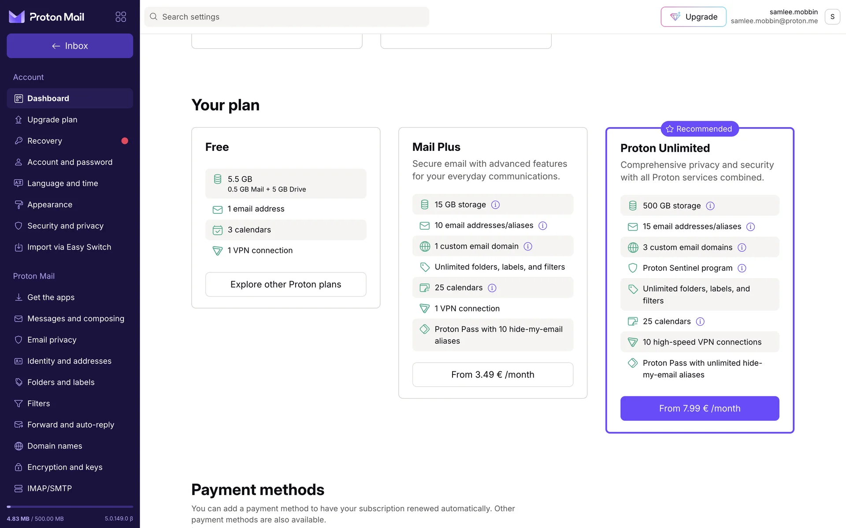
Task: Click the Search settings input field
Action: [286, 17]
